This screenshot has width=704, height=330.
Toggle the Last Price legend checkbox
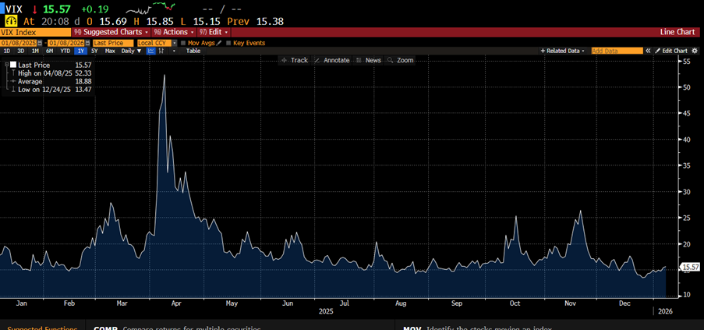12,65
